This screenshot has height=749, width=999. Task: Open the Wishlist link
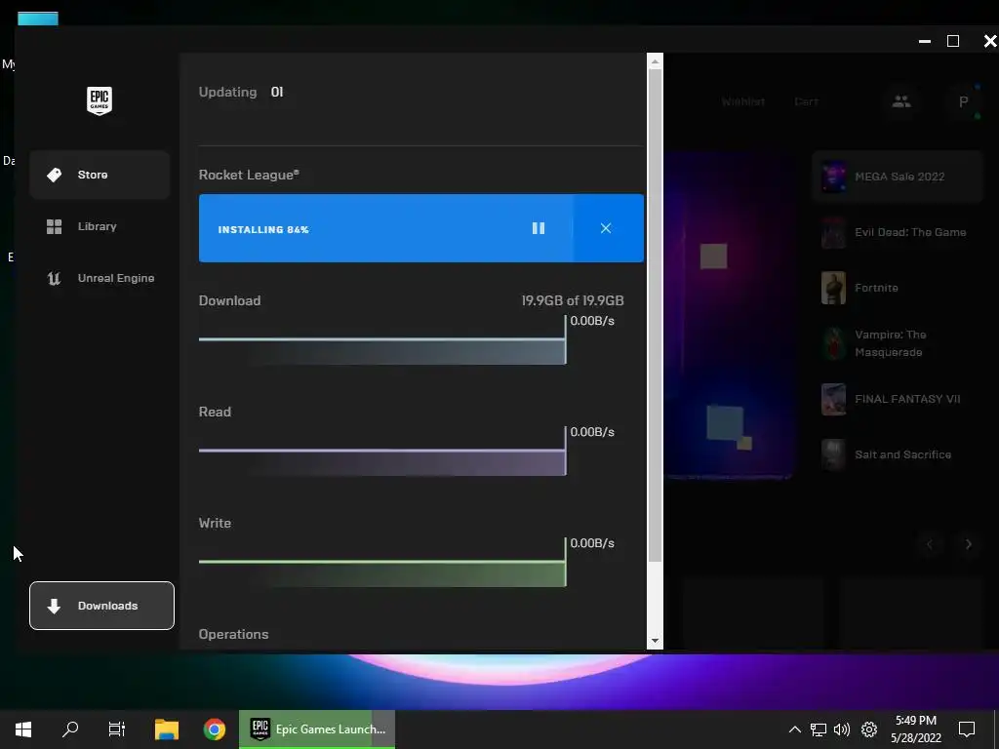tap(742, 101)
